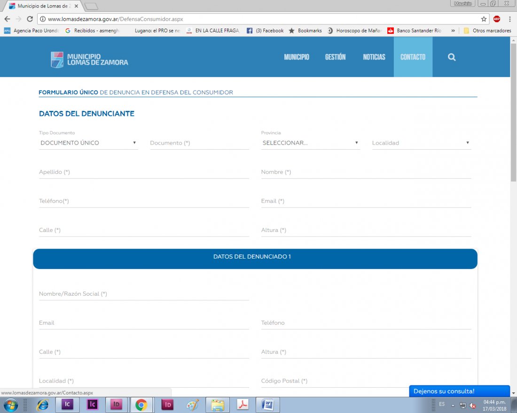
Task: Click the Dejenos su consulta button
Action: pyautogui.click(x=459, y=391)
